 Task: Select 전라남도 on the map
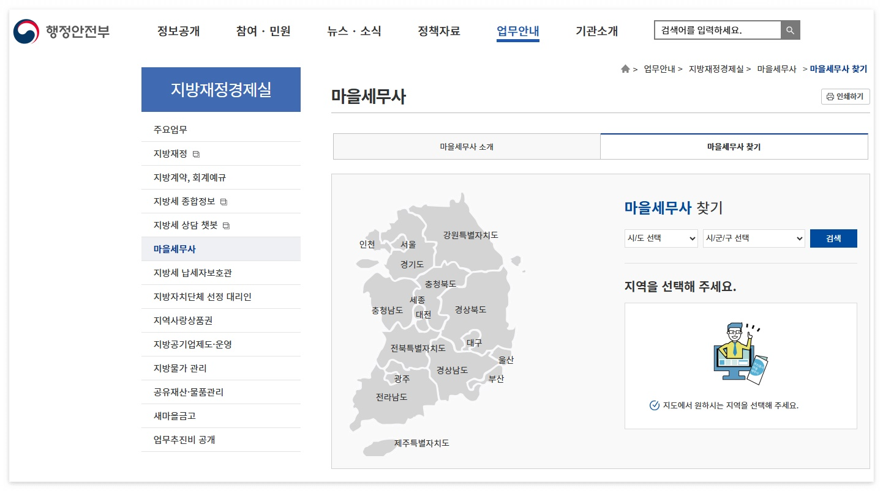[x=391, y=397]
